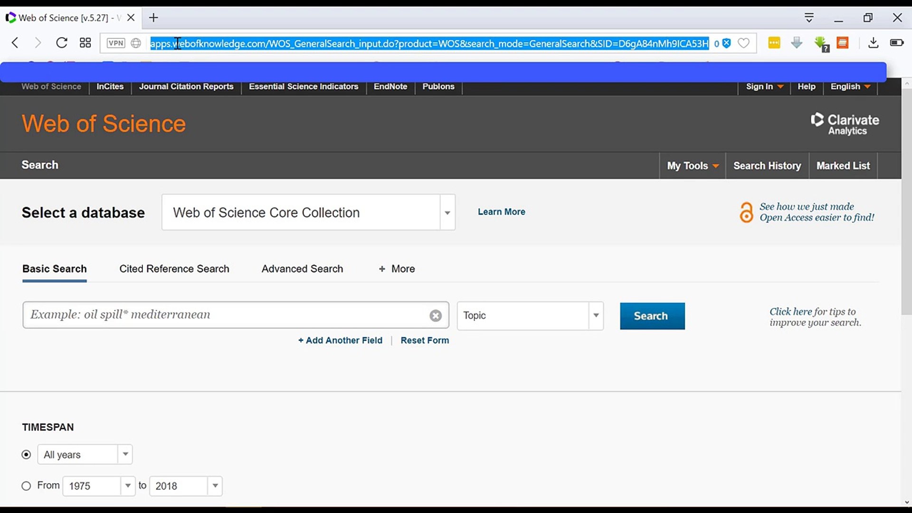Expand the Sign In menu

pos(764,86)
